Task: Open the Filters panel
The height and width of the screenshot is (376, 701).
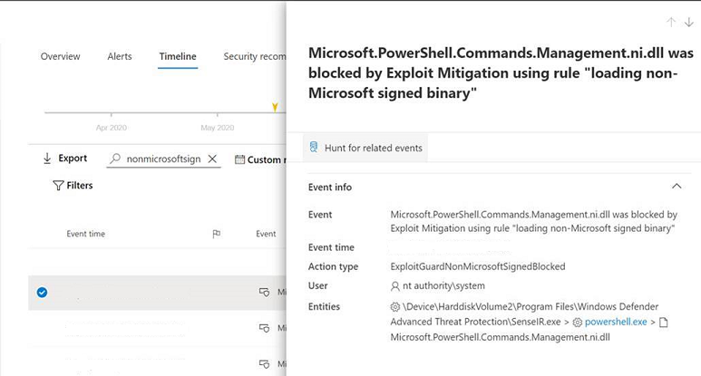Action: [x=73, y=186]
